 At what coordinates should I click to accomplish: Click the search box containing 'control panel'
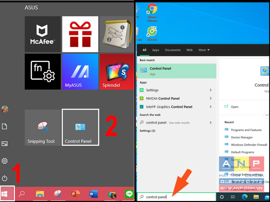[x=176, y=197]
